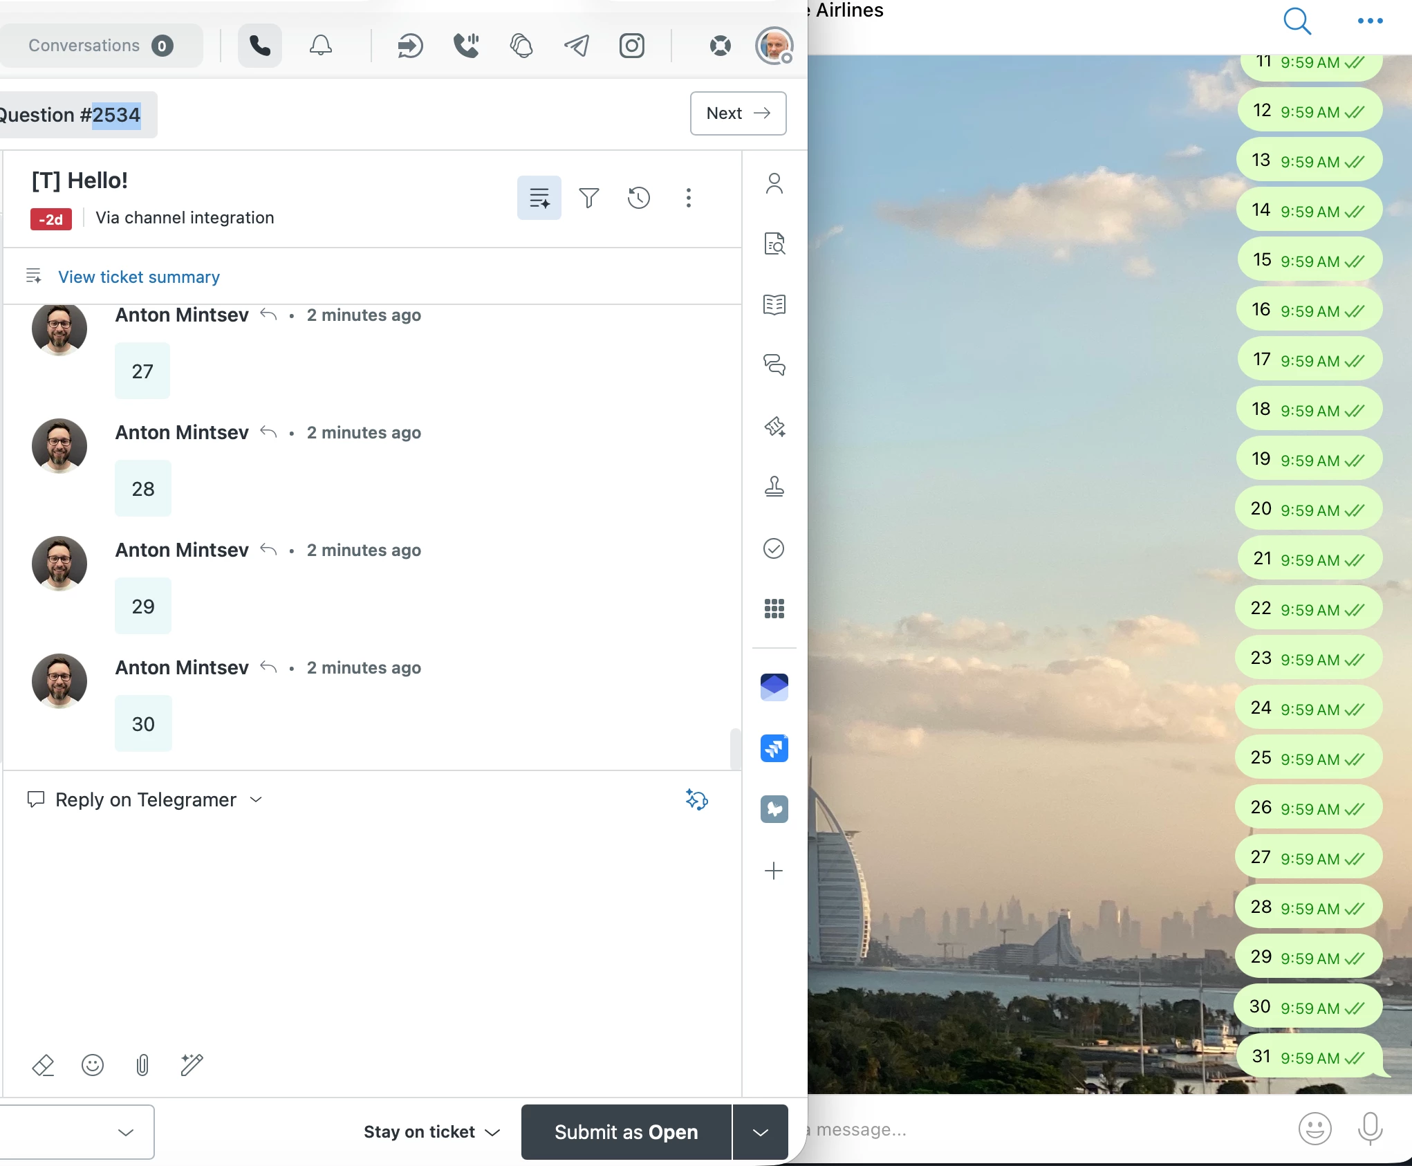The height and width of the screenshot is (1166, 1412).
Task: Click the ticket filter funnel icon
Action: coord(588,198)
